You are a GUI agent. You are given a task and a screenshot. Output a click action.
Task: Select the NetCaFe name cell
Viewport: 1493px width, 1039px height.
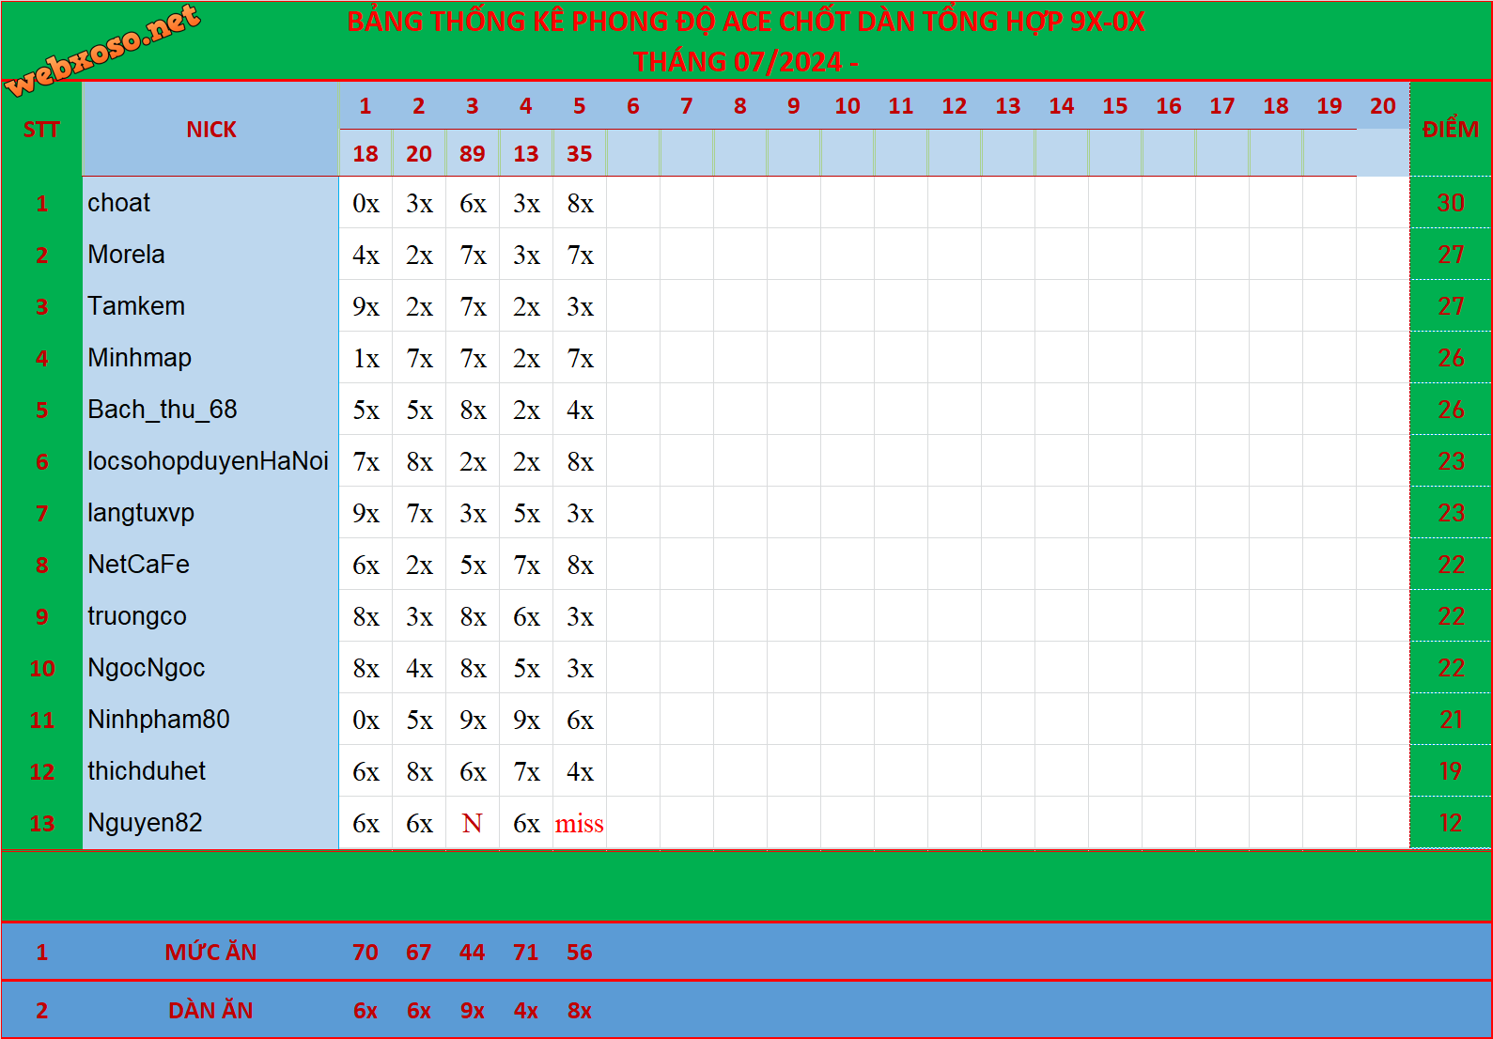click(x=210, y=565)
